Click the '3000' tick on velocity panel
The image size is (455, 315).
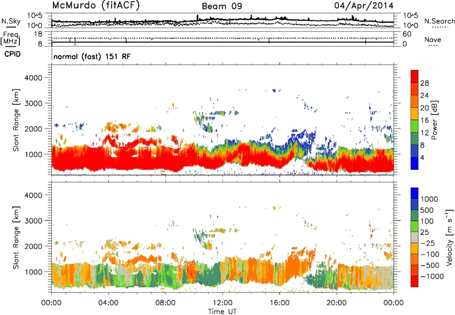(x=33, y=221)
